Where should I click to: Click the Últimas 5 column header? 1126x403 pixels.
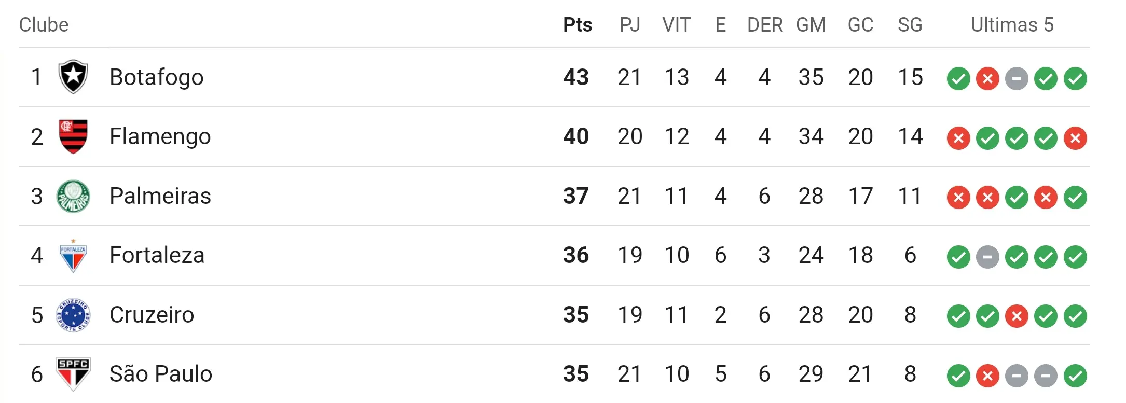(1012, 24)
